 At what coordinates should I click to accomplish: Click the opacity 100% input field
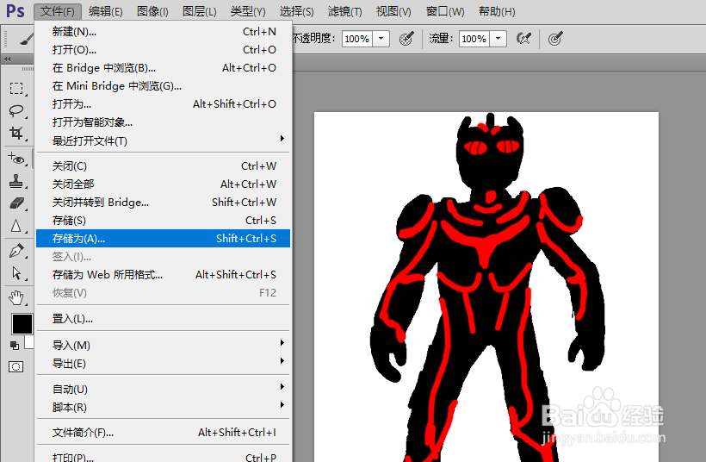click(357, 39)
